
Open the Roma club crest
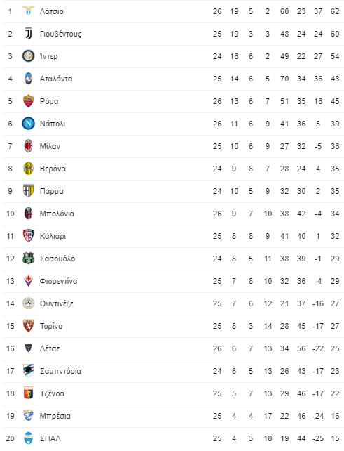click(28, 101)
